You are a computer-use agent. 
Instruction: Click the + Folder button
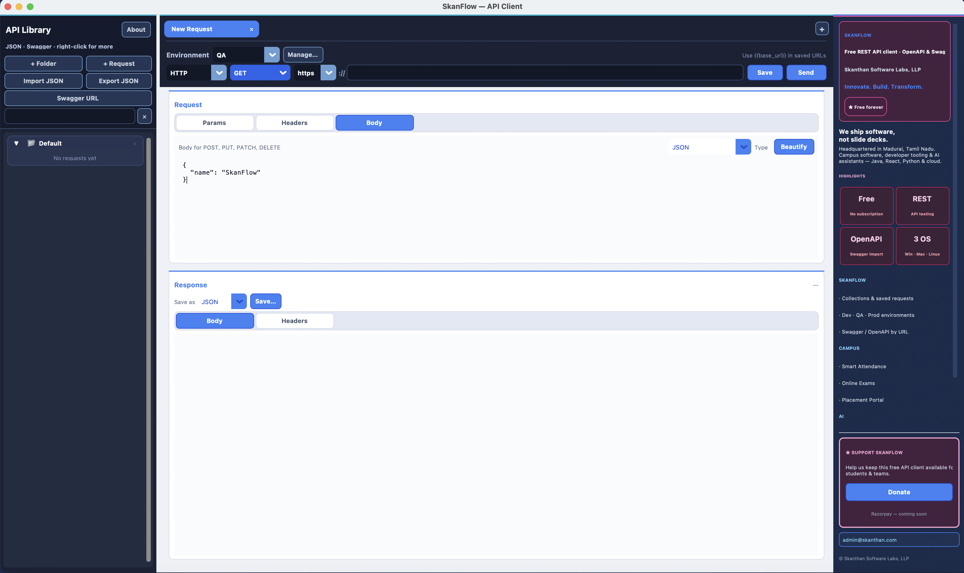[43, 64]
